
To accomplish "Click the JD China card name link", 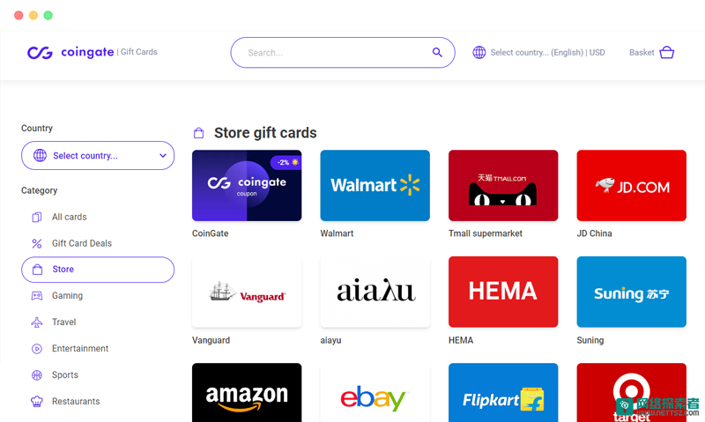I will pos(594,233).
